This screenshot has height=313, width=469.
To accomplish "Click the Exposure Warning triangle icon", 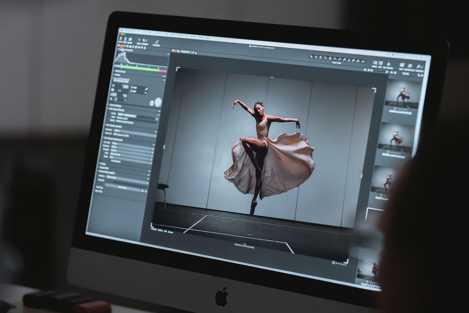I will pos(388,63).
